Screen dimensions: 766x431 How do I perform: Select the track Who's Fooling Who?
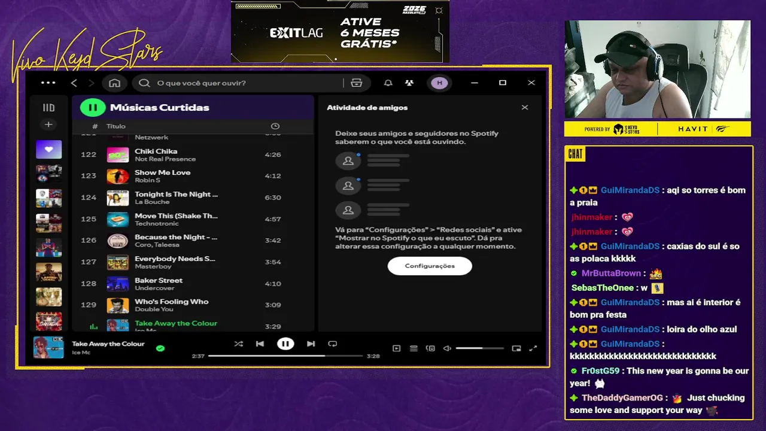[193, 305]
